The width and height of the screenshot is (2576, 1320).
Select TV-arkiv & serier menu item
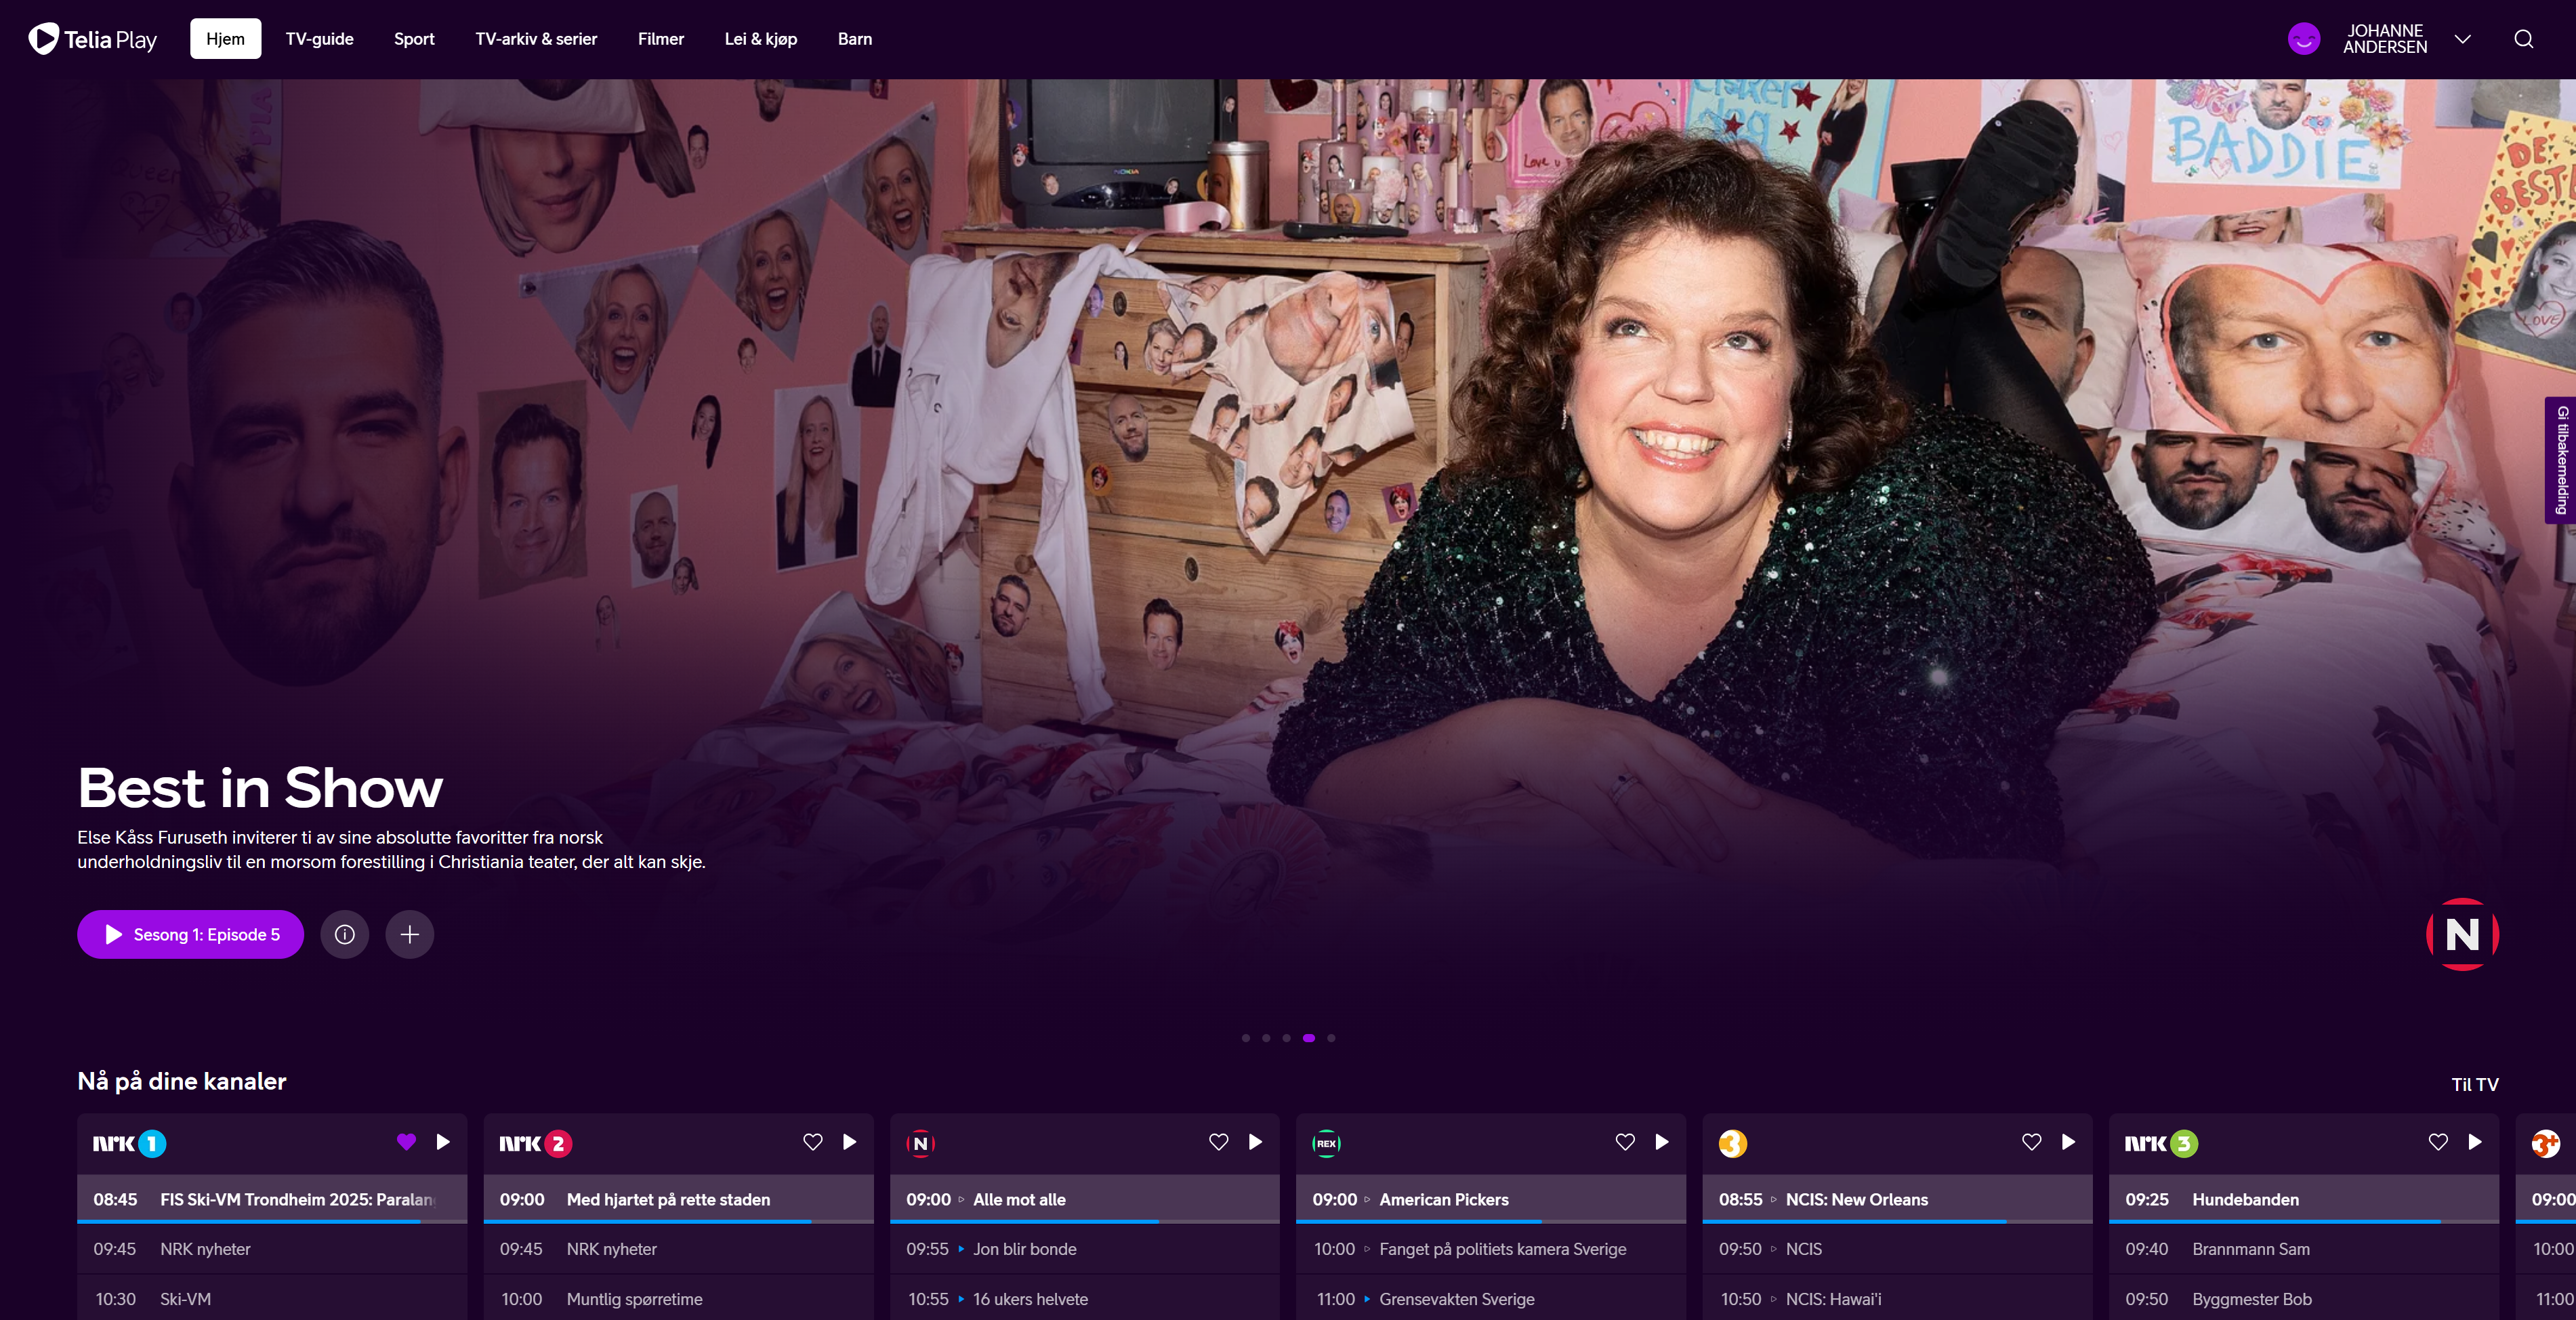[536, 39]
